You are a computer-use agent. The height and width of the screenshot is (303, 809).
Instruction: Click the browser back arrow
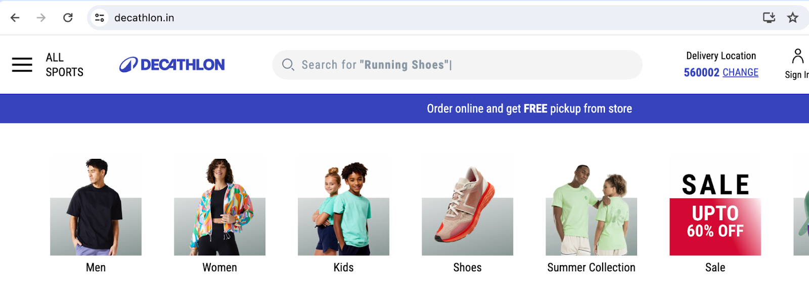point(15,18)
